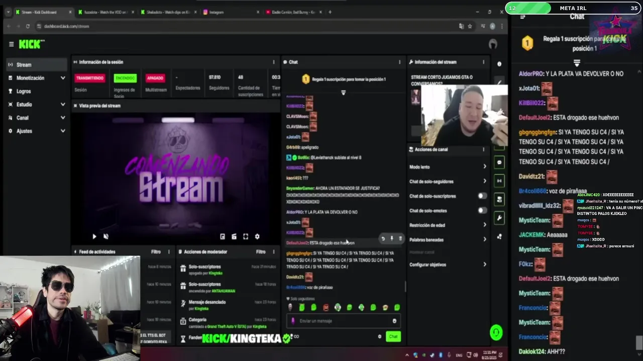Click the browser address bar
The image size is (643, 361).
point(246,26)
